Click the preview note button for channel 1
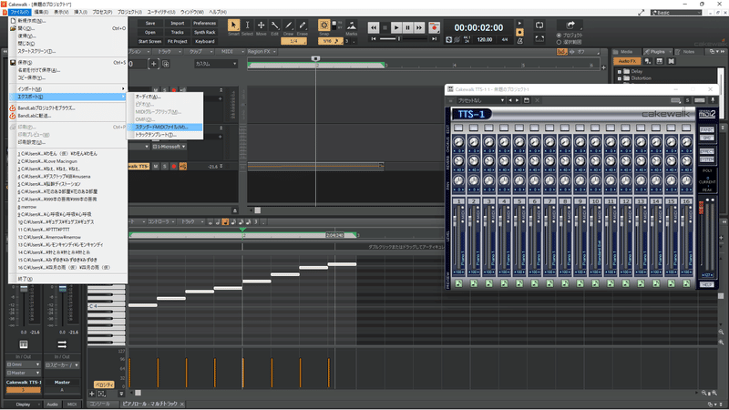Viewport: 729px width, 410px height. click(459, 283)
